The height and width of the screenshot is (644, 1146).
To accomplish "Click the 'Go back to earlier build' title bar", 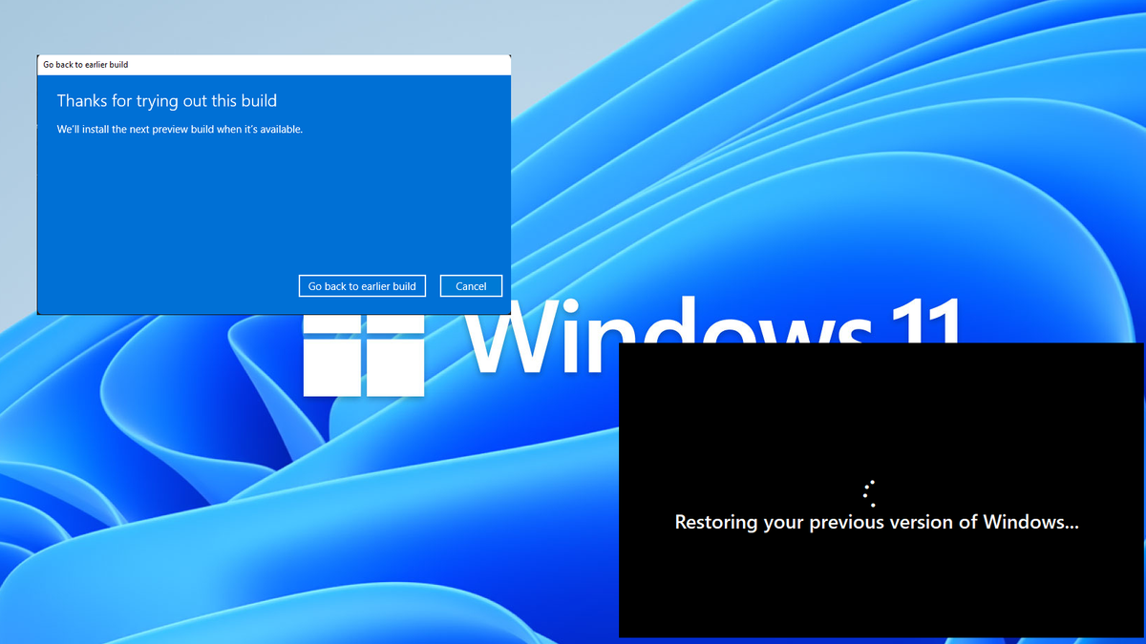I will [273, 65].
